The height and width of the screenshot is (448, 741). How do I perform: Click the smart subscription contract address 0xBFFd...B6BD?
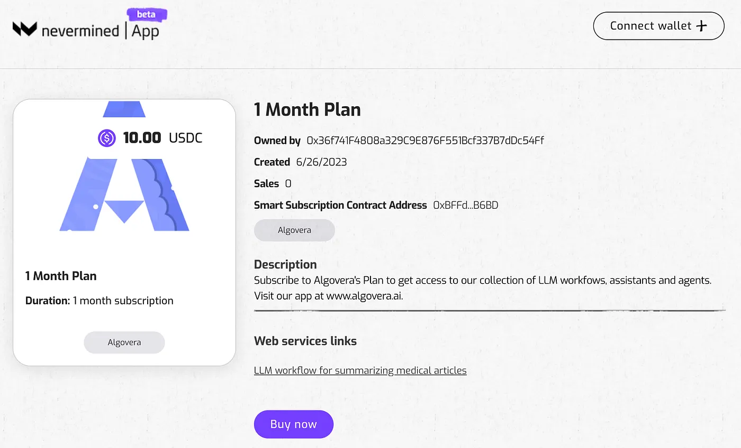coord(466,205)
